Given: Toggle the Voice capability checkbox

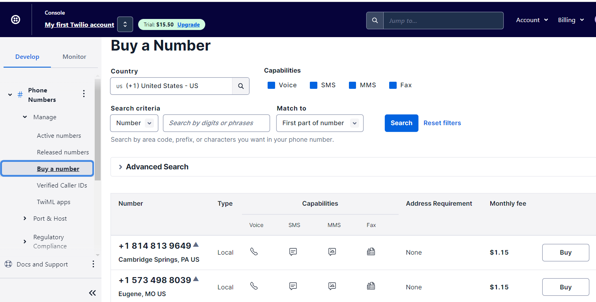Looking at the screenshot, I should point(271,85).
